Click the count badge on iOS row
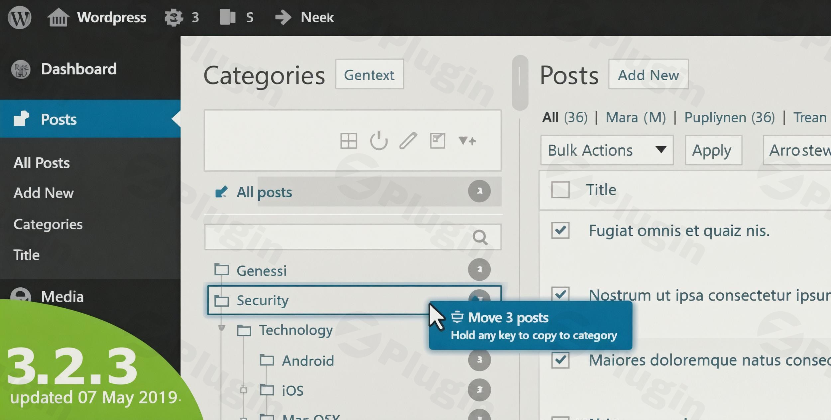 coord(479,390)
